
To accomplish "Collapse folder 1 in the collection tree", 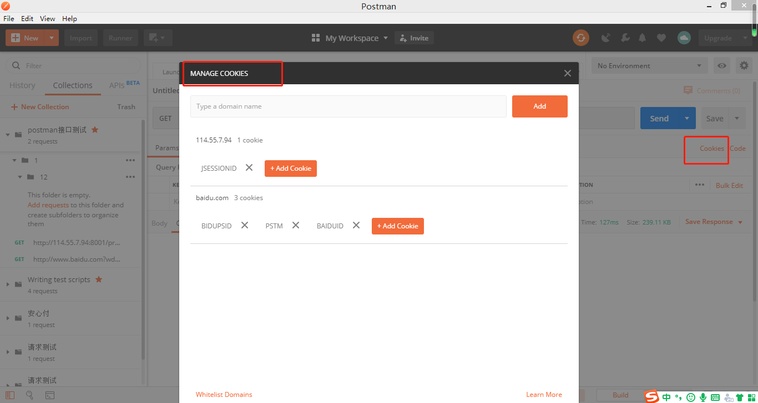I will point(14,160).
